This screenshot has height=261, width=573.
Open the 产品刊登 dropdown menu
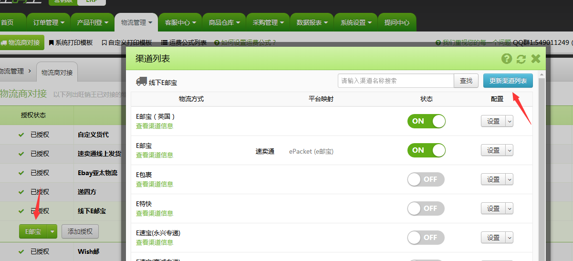point(92,22)
